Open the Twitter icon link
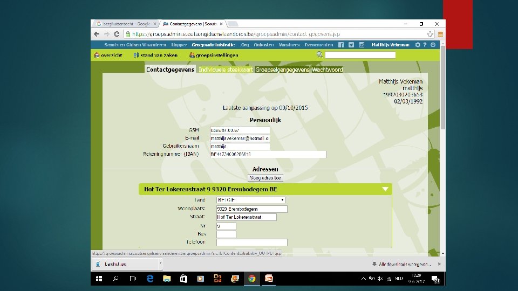 [x=351, y=45]
